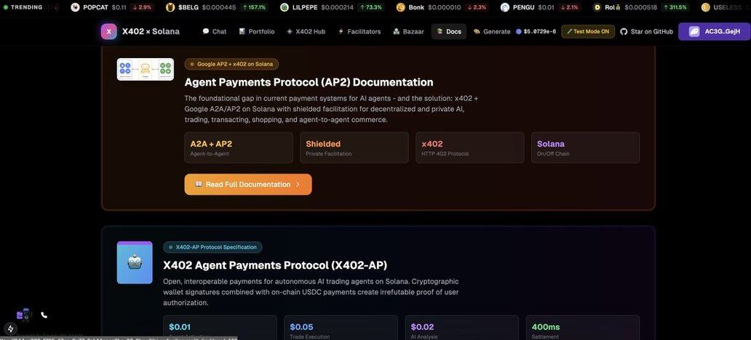The width and height of the screenshot is (751, 340).
Task: Select the Docs tab
Action: [x=449, y=31]
